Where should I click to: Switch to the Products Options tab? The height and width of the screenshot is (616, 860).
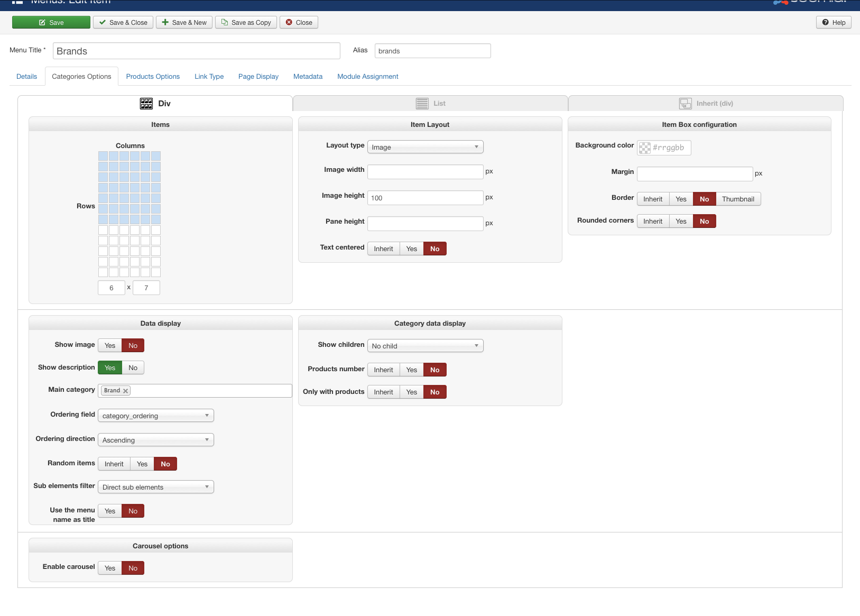click(x=153, y=76)
